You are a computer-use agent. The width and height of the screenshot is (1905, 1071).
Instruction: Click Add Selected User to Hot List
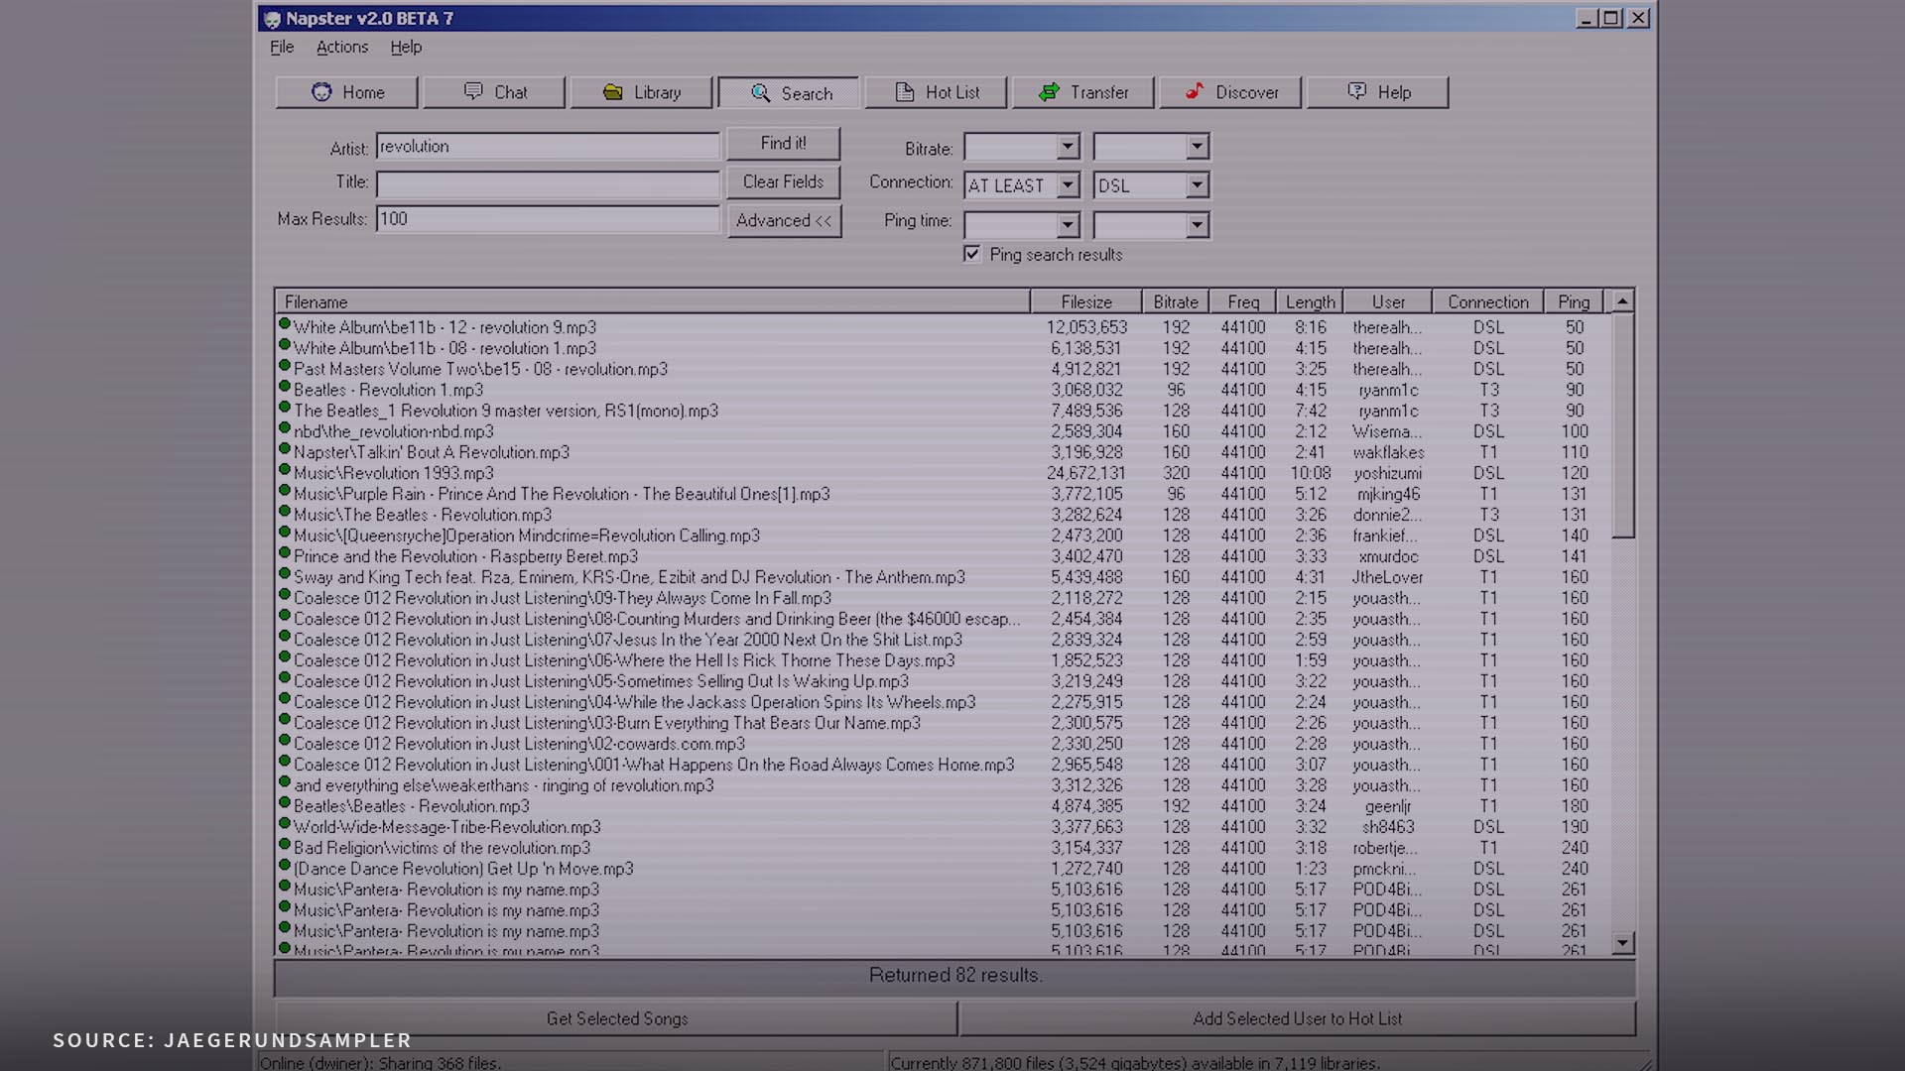[x=1297, y=1018]
